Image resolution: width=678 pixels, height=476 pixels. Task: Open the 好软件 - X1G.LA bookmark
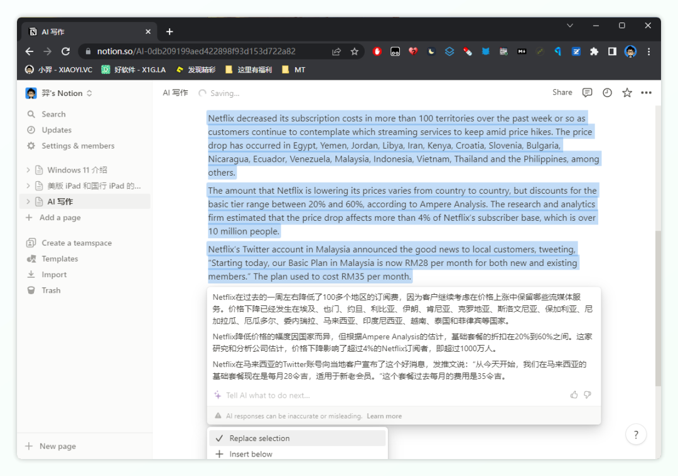point(134,70)
